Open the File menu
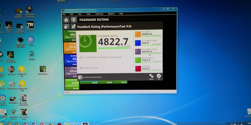Screen dimensions: 251x125 (64, 14)
